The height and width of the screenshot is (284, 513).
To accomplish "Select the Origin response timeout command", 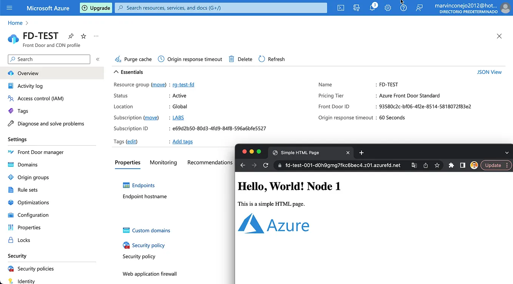I will pos(190,59).
